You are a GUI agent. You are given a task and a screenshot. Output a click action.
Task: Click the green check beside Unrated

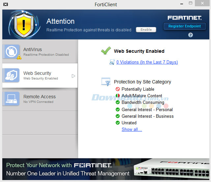118,123
